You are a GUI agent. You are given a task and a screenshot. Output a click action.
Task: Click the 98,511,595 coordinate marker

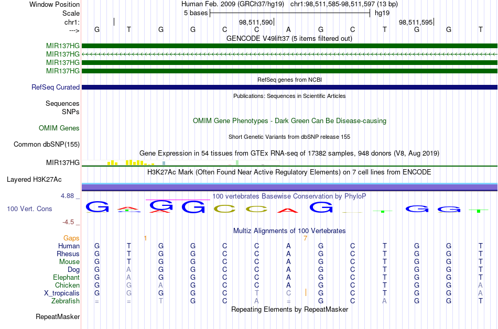[416, 23]
